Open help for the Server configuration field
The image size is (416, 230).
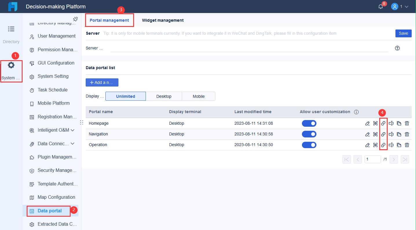397,48
